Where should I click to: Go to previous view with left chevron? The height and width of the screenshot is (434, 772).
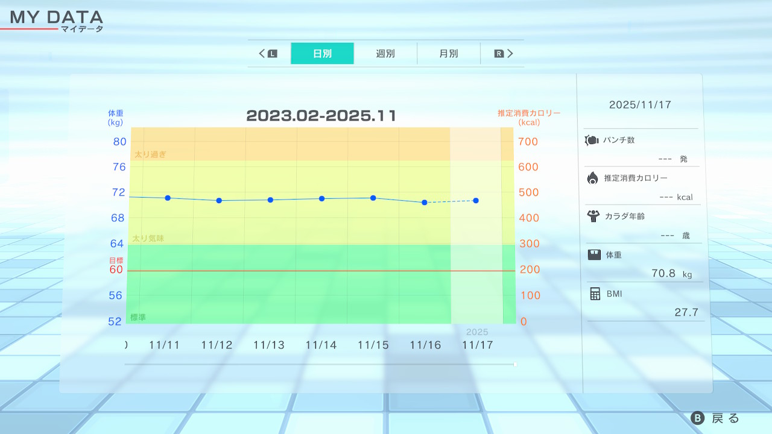pyautogui.click(x=262, y=54)
